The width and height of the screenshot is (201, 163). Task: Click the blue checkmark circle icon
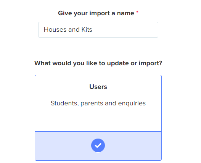click(98, 145)
